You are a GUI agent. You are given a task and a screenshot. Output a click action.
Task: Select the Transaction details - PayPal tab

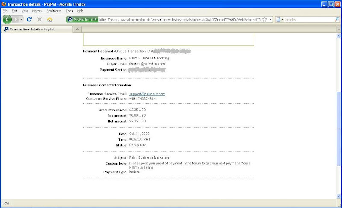tap(37, 29)
